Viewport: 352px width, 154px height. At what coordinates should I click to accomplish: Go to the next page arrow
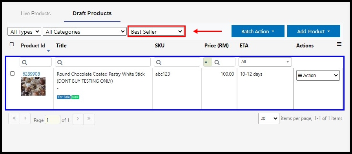(78, 119)
